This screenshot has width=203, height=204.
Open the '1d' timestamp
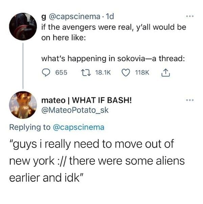coord(110,17)
